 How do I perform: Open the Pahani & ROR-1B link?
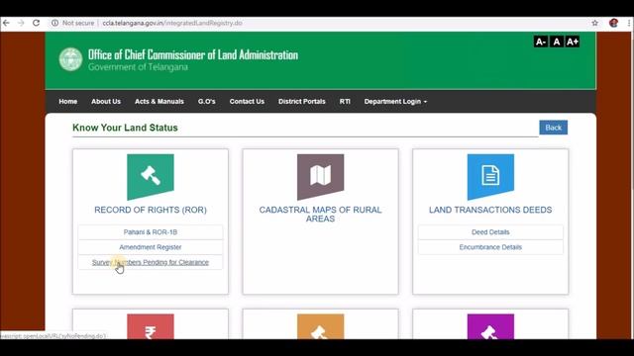point(151,232)
